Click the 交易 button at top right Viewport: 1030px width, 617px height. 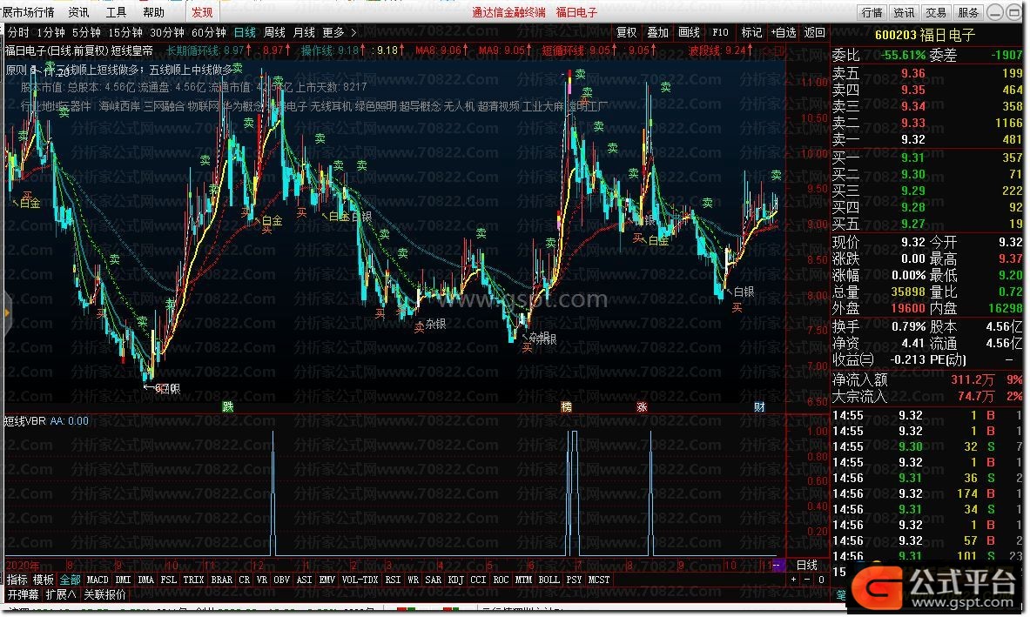click(x=935, y=12)
